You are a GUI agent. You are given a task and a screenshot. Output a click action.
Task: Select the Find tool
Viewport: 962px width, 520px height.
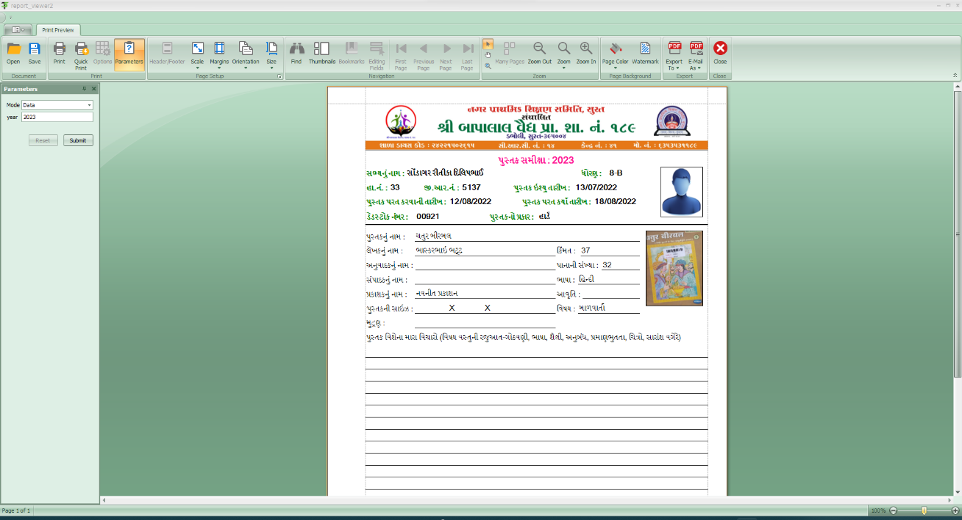coord(296,51)
